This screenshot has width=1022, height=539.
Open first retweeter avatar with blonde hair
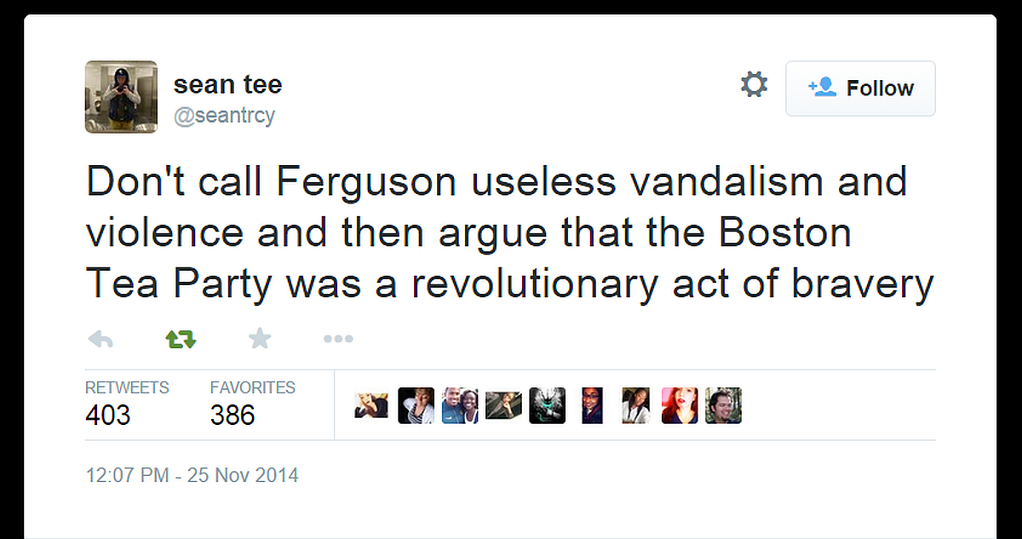[x=371, y=406]
